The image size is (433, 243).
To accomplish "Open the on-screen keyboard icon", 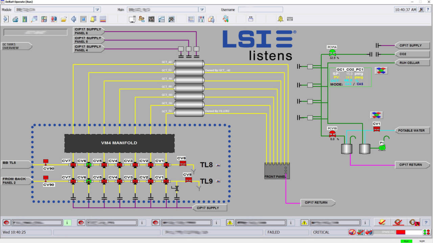I will coord(290,19).
